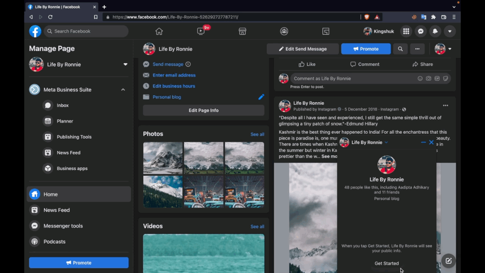Open the teal water video thumbnail
The width and height of the screenshot is (485, 273).
(203, 254)
